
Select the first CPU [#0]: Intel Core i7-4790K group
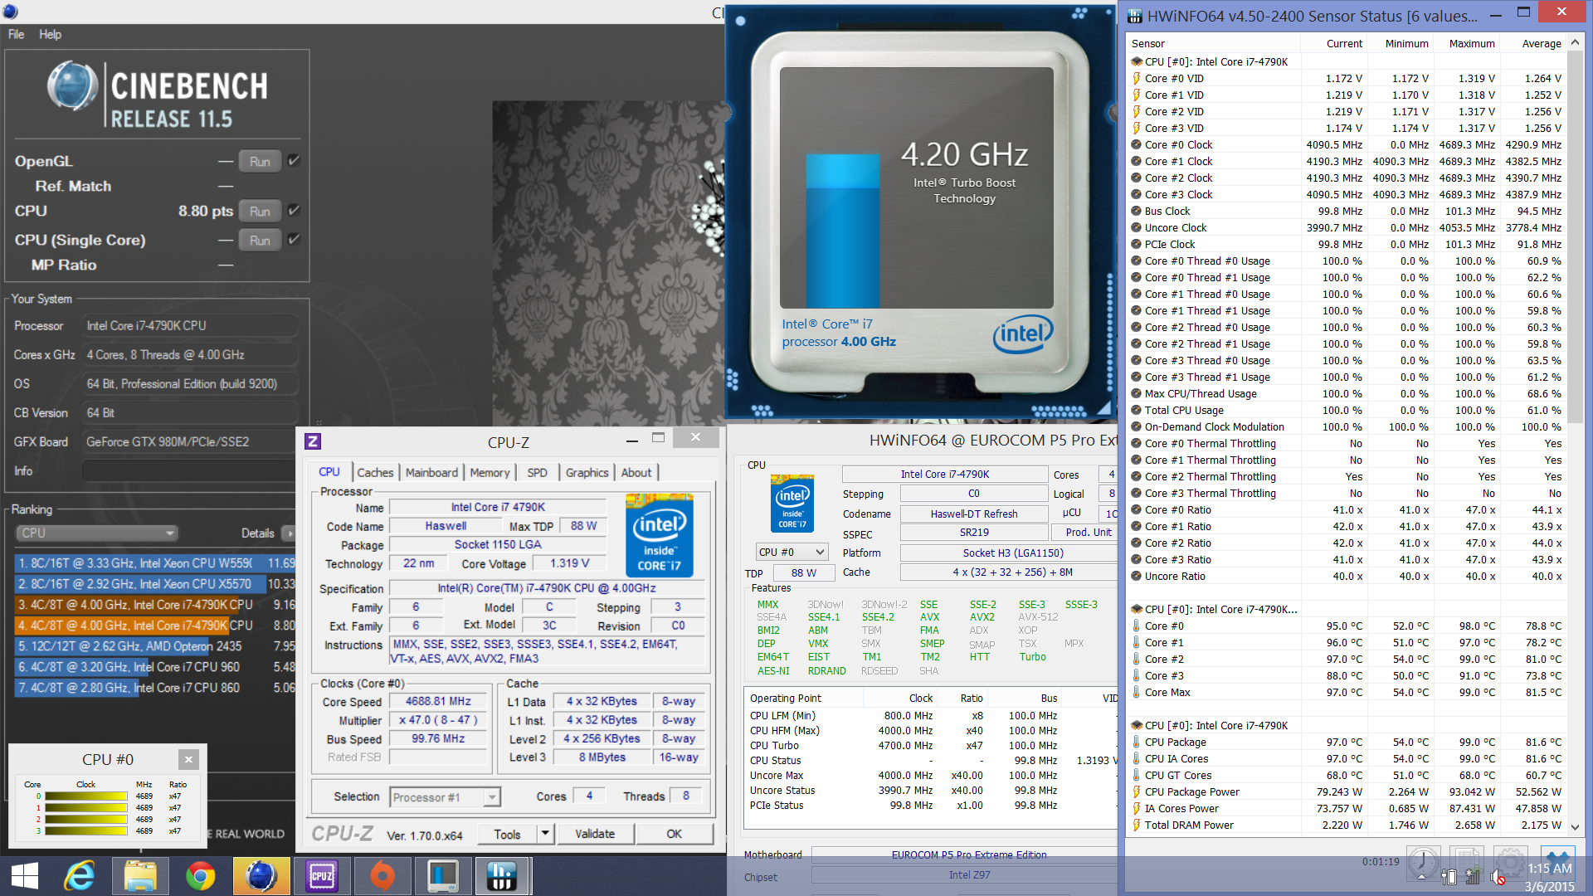(x=1216, y=62)
